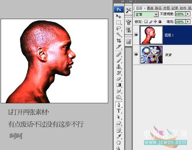Viewport: 192px width, 150px height.
Task: Open the fill slider arrow
Action: pyautogui.click(x=188, y=22)
